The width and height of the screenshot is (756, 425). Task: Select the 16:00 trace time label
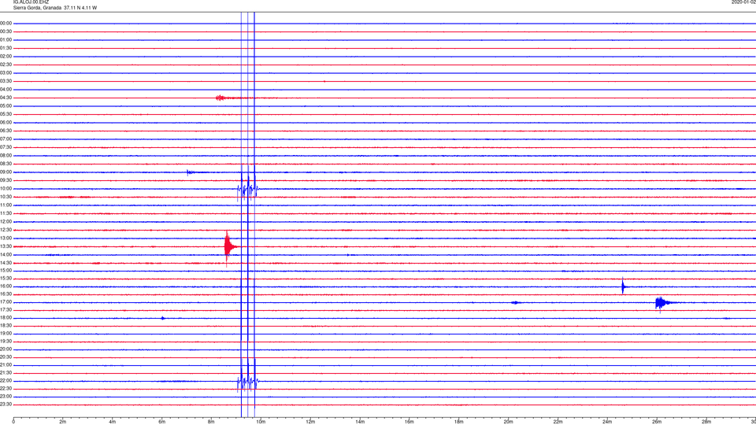click(6, 286)
